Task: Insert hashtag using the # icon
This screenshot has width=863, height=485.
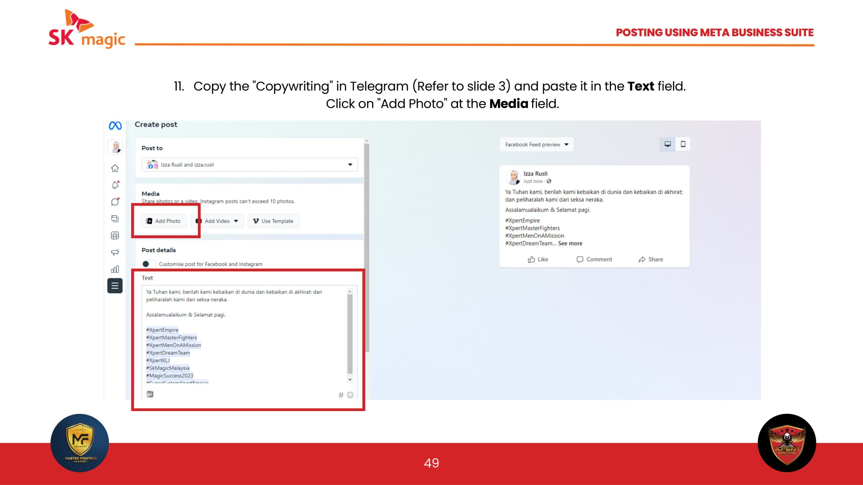Action: (x=341, y=395)
